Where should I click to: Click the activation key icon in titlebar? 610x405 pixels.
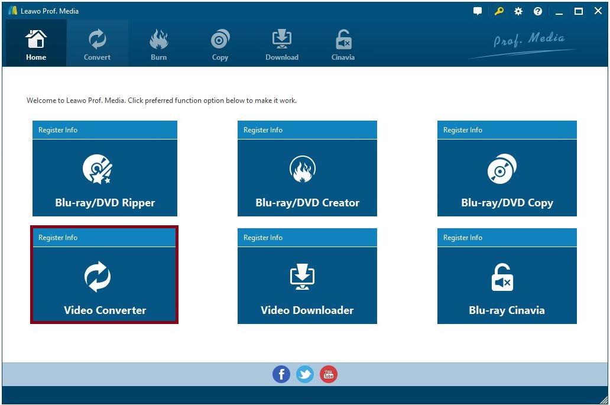tap(498, 11)
